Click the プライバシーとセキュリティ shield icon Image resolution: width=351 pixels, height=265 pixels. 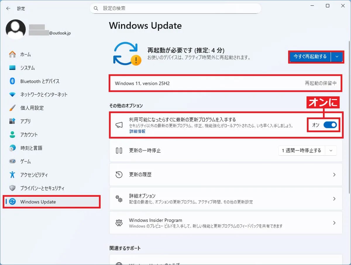coord(12,188)
